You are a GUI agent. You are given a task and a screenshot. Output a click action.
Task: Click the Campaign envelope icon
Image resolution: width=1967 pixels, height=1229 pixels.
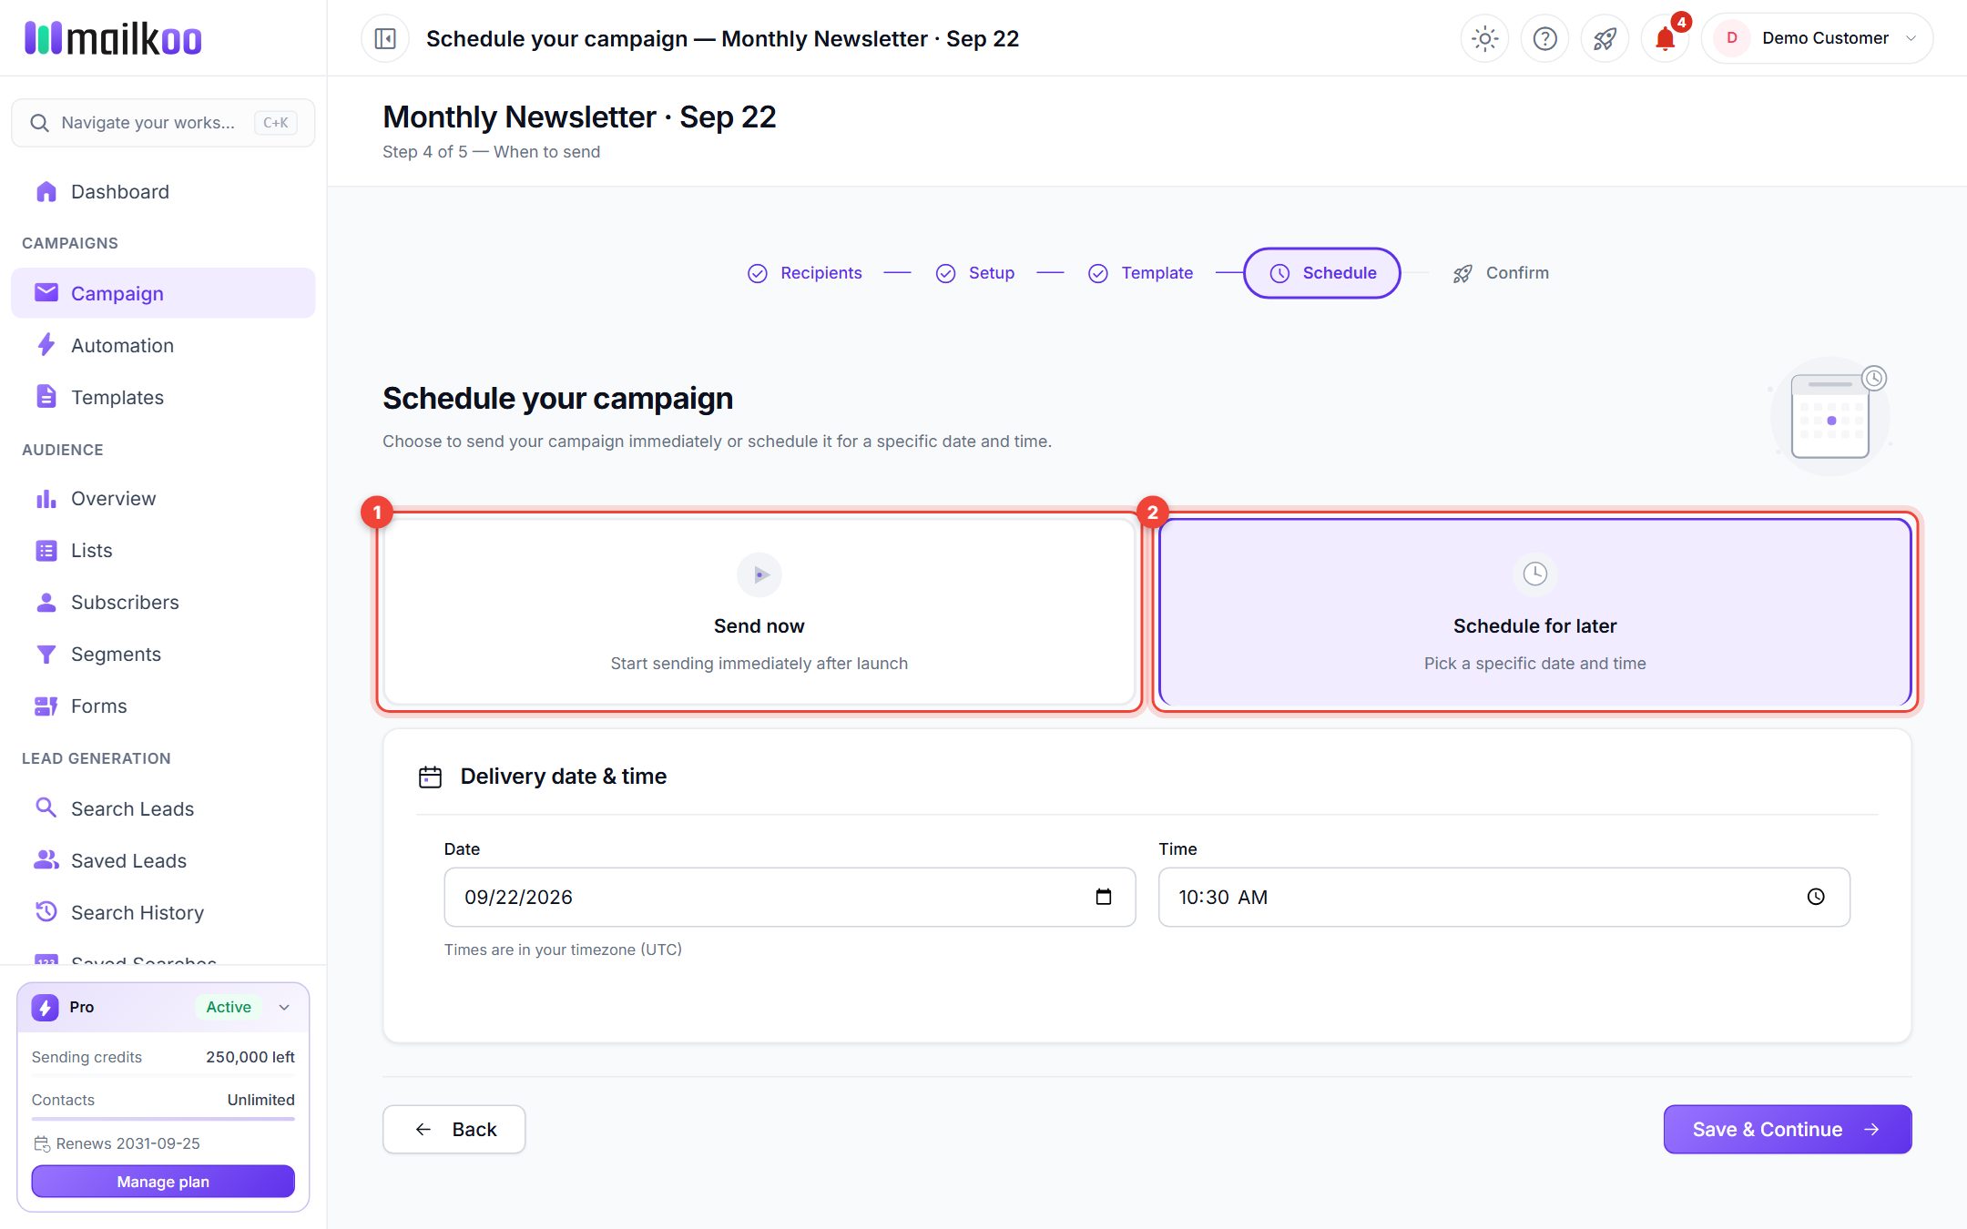point(46,292)
